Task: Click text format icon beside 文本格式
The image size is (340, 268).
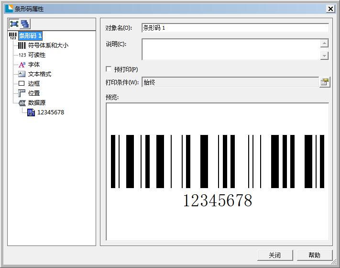Action: tap(22, 74)
